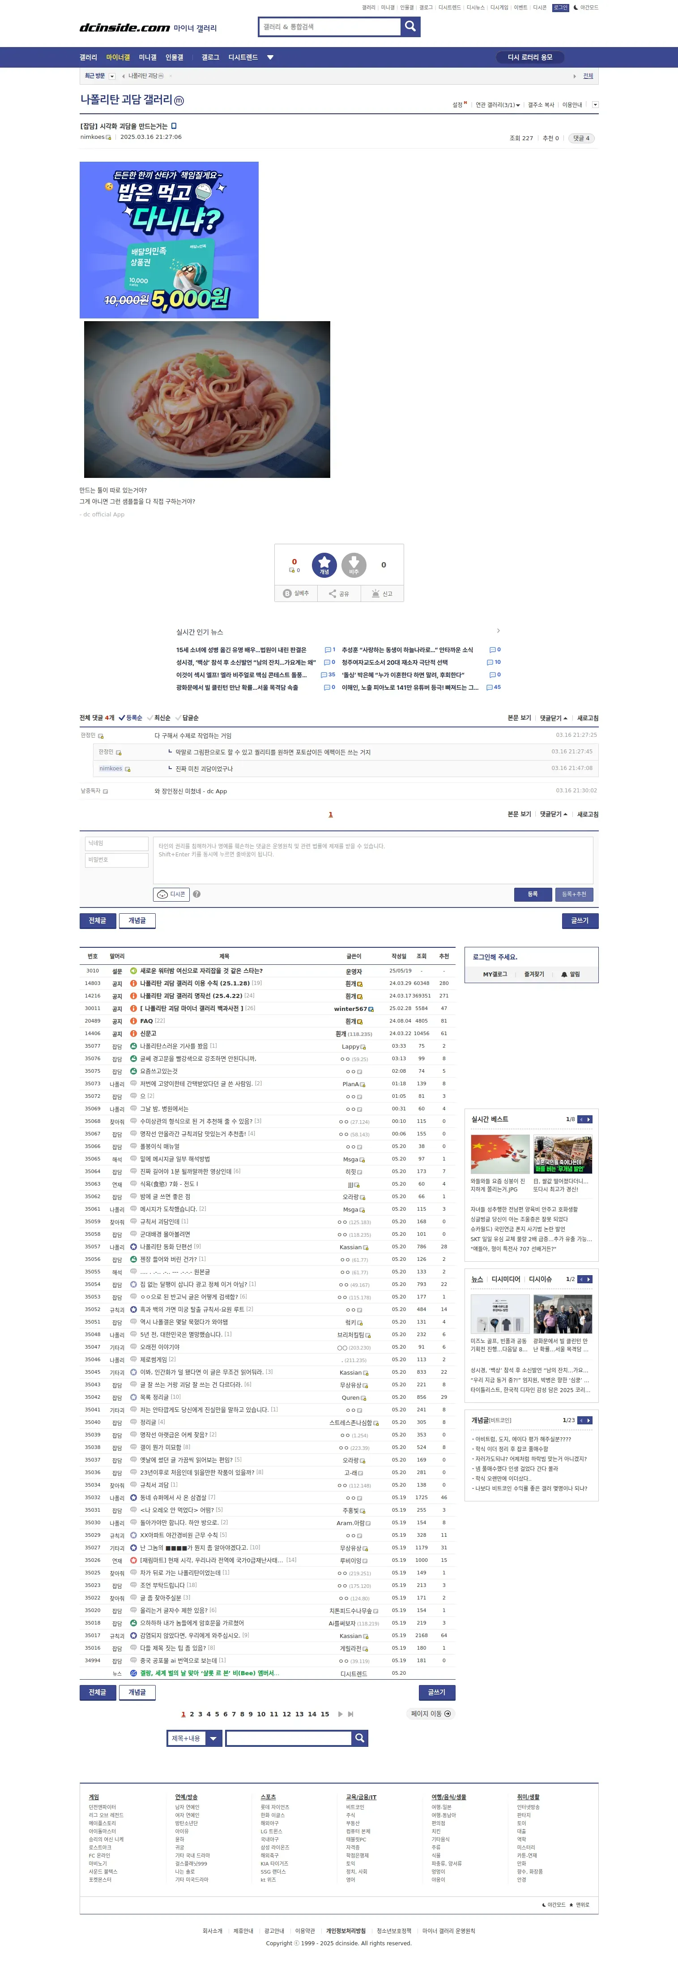The image size is (678, 1969).
Task: Click the 로그인 button at top
Action: (x=560, y=8)
